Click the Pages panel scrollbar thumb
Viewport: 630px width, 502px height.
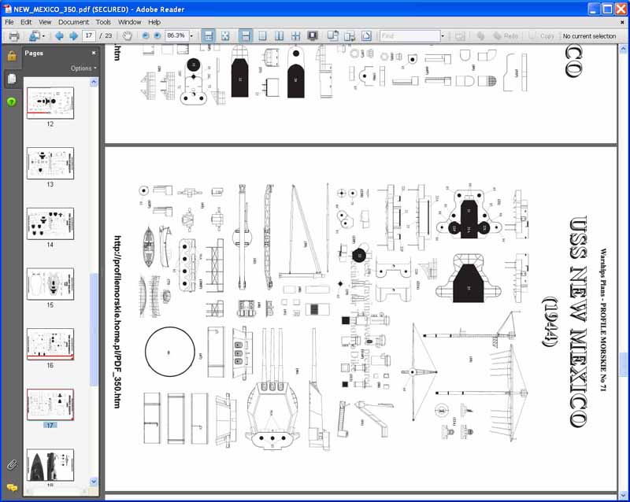click(x=94, y=330)
